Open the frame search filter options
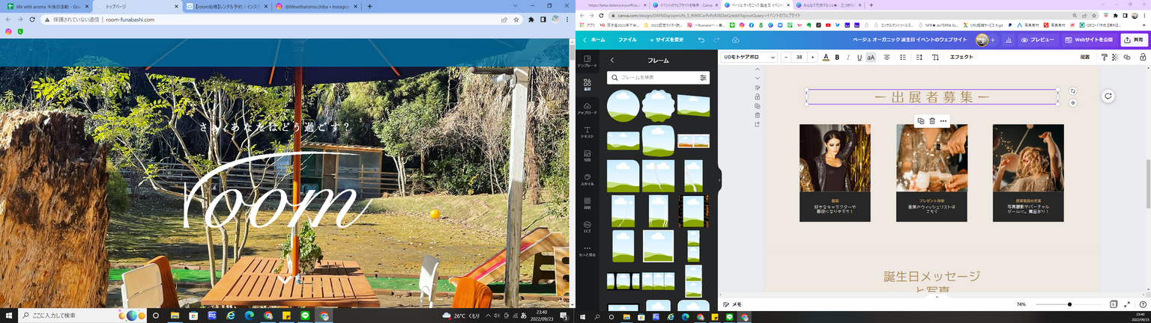The height and width of the screenshot is (323, 1151). tap(703, 77)
